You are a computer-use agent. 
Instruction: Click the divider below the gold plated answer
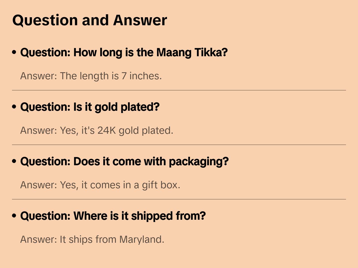(x=179, y=145)
